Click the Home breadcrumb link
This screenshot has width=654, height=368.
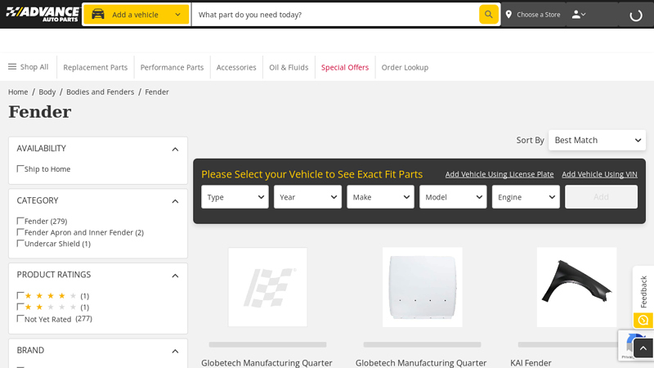click(18, 92)
